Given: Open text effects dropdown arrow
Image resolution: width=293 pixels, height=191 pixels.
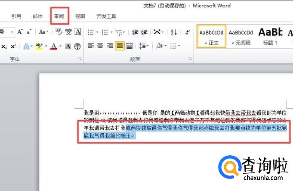Looking at the screenshot, I should click(x=32, y=46).
